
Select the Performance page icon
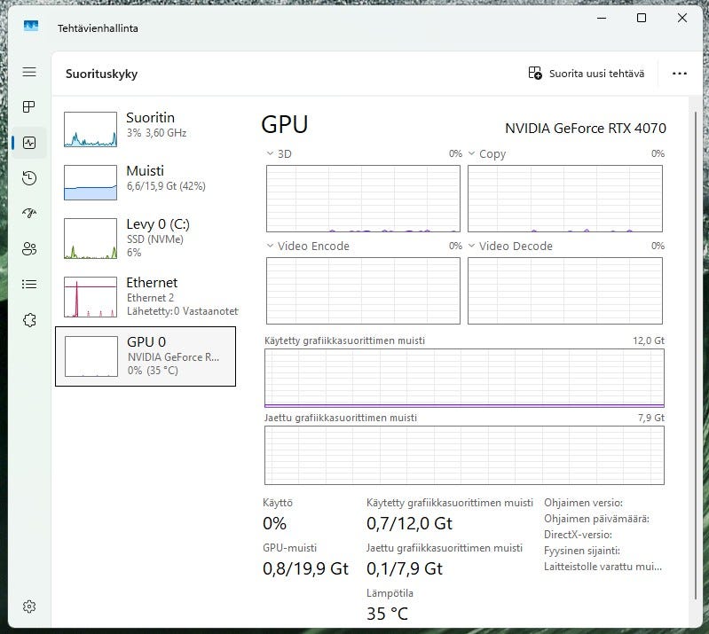29,143
